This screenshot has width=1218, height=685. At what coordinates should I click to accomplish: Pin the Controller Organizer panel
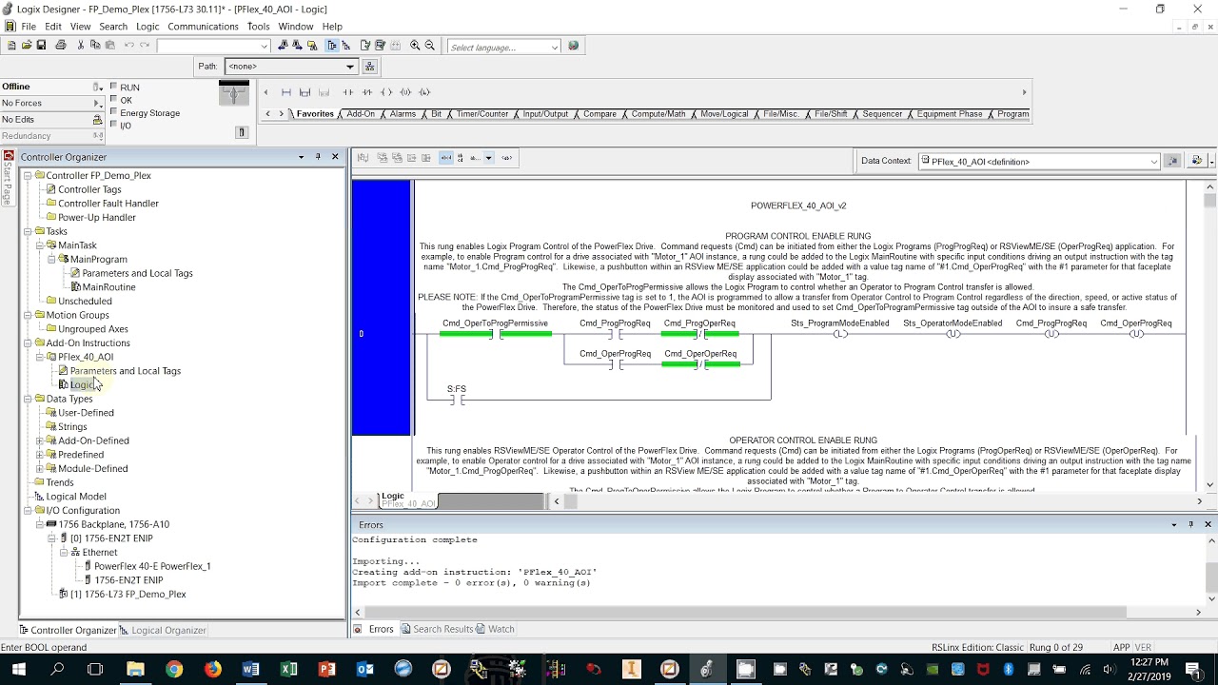pyautogui.click(x=319, y=157)
